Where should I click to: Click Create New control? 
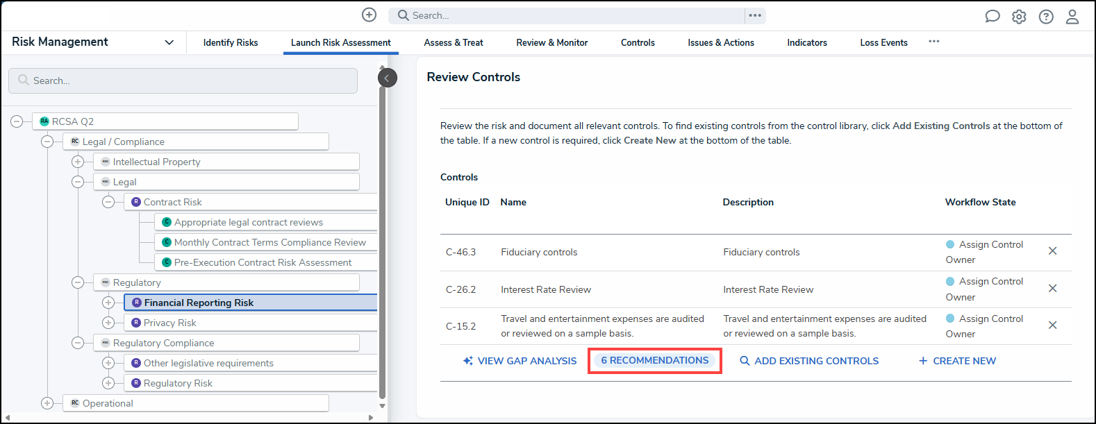[x=957, y=361]
